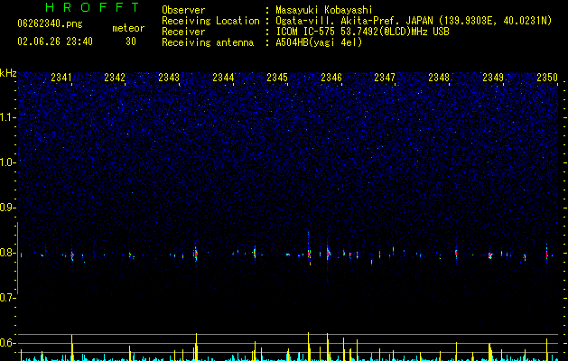This screenshot has height=361, width=568.
Task: Click the Receiving antenna label
Action: 208,42
